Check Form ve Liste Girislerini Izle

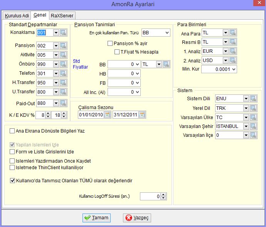[x=12, y=151]
